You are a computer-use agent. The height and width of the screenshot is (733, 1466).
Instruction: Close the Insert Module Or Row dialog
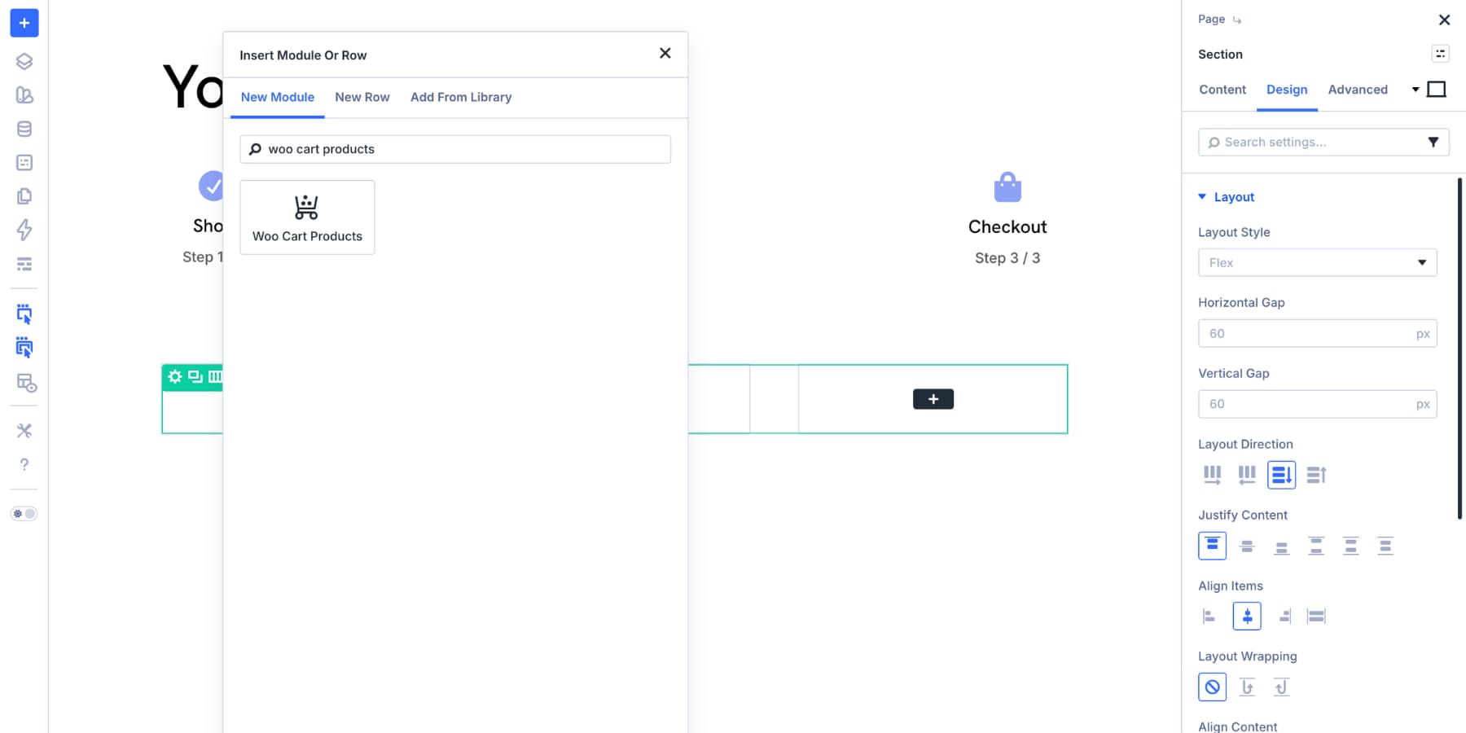[x=665, y=53]
